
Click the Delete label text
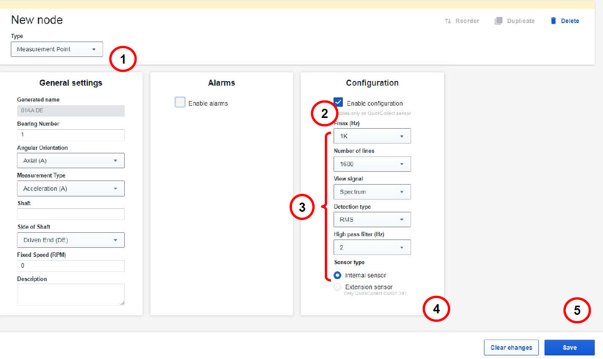pos(570,21)
